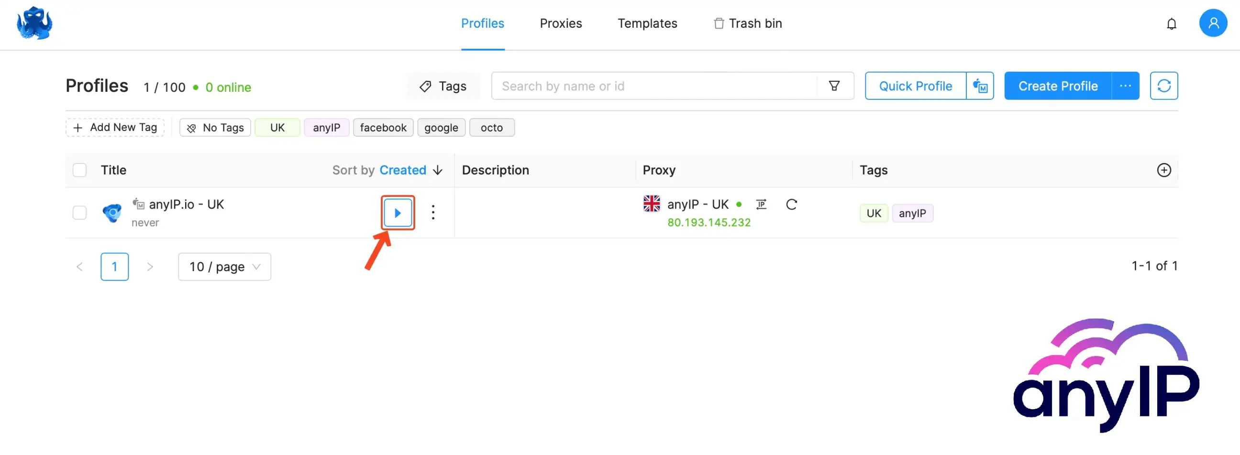Open the notifications bell

pos(1172,23)
